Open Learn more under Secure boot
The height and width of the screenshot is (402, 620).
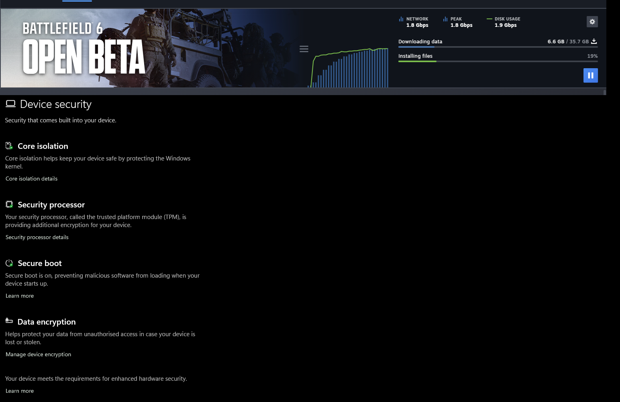[20, 296]
